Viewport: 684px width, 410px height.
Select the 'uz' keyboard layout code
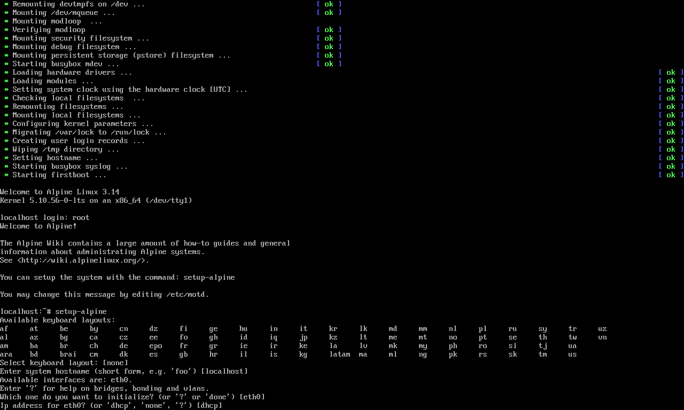(603, 328)
